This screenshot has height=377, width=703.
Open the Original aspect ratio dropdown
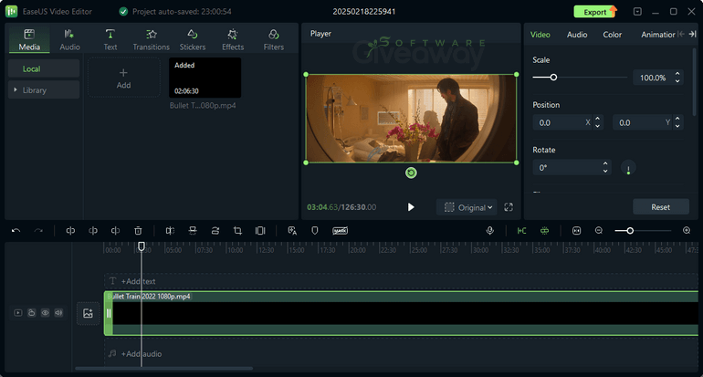click(x=469, y=207)
